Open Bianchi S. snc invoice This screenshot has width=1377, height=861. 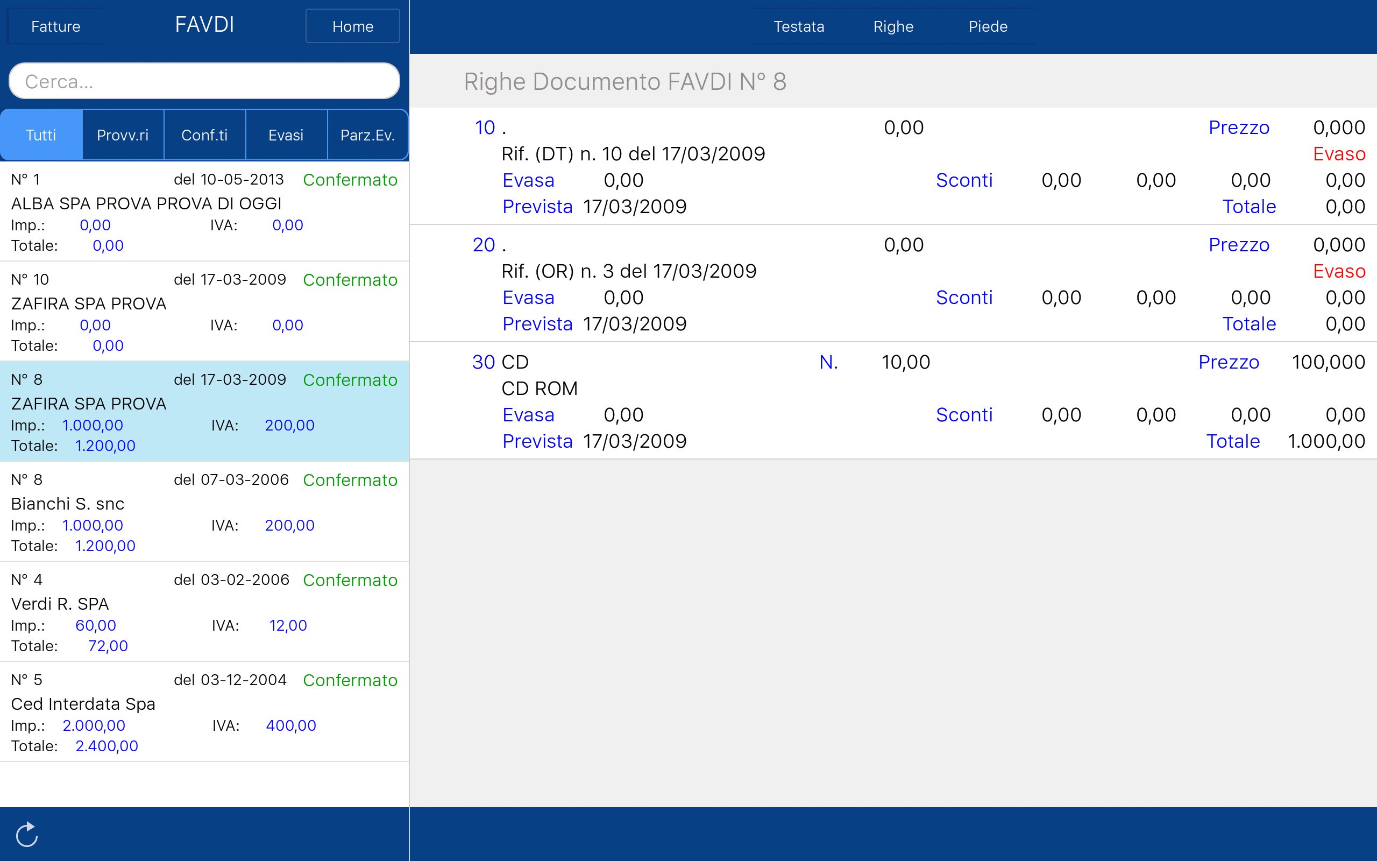pos(204,511)
